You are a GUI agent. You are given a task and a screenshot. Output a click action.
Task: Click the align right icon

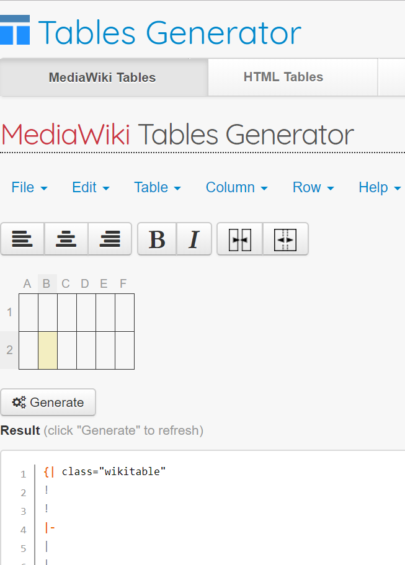(110, 239)
